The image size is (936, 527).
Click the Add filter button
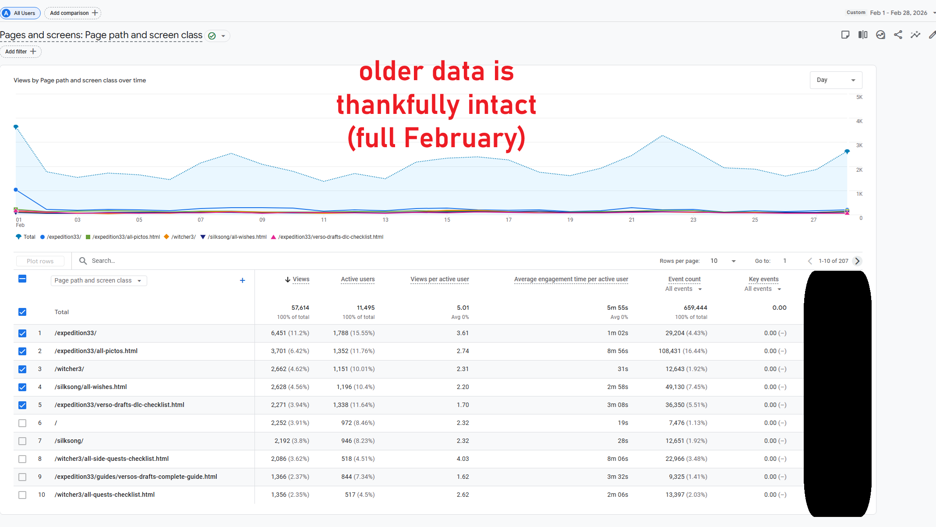21,52
